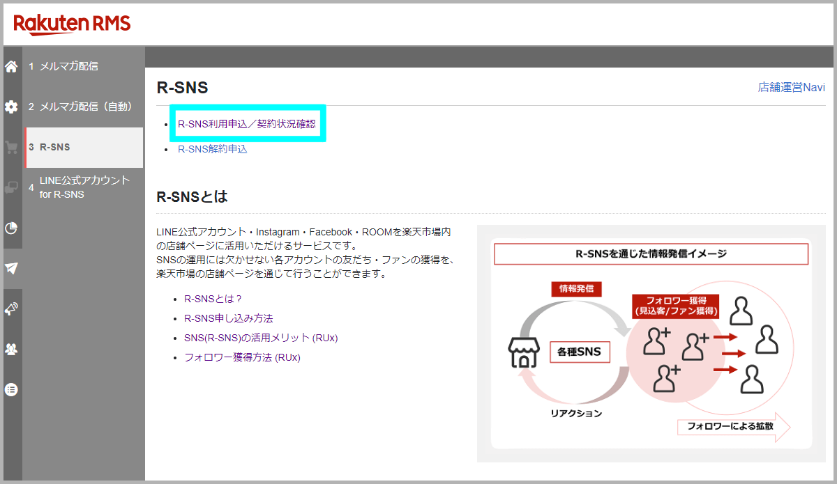837x484 pixels.
Task: Open the settings gear icon
Action: click(x=11, y=107)
